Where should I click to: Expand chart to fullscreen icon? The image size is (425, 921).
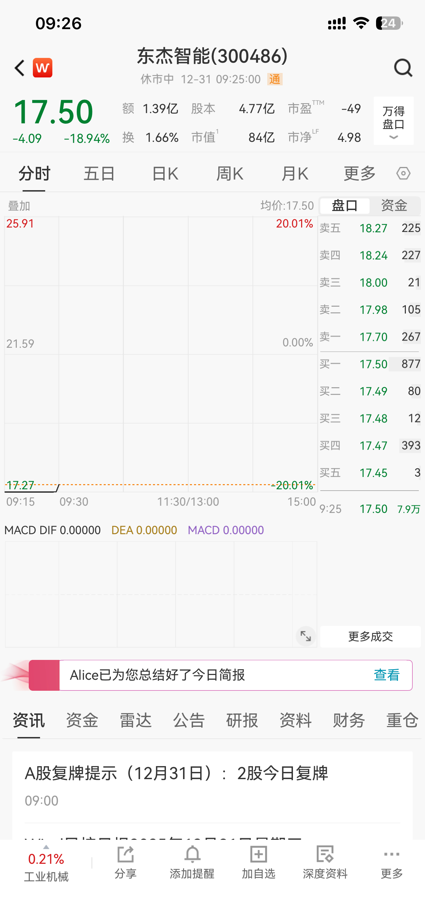306,636
